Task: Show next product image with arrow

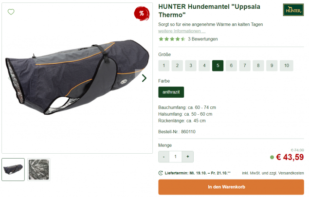Action: click(x=144, y=78)
